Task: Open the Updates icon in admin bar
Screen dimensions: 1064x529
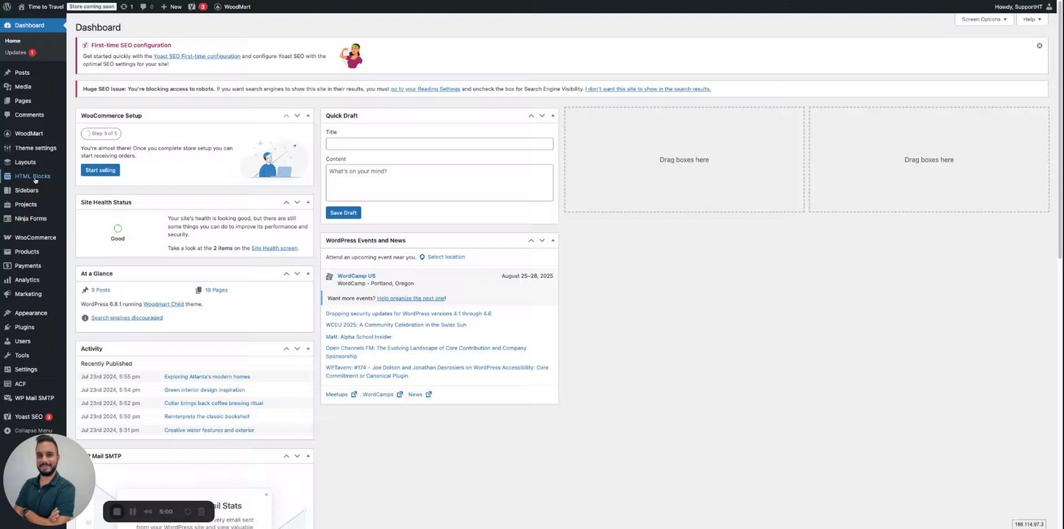Action: (x=127, y=7)
